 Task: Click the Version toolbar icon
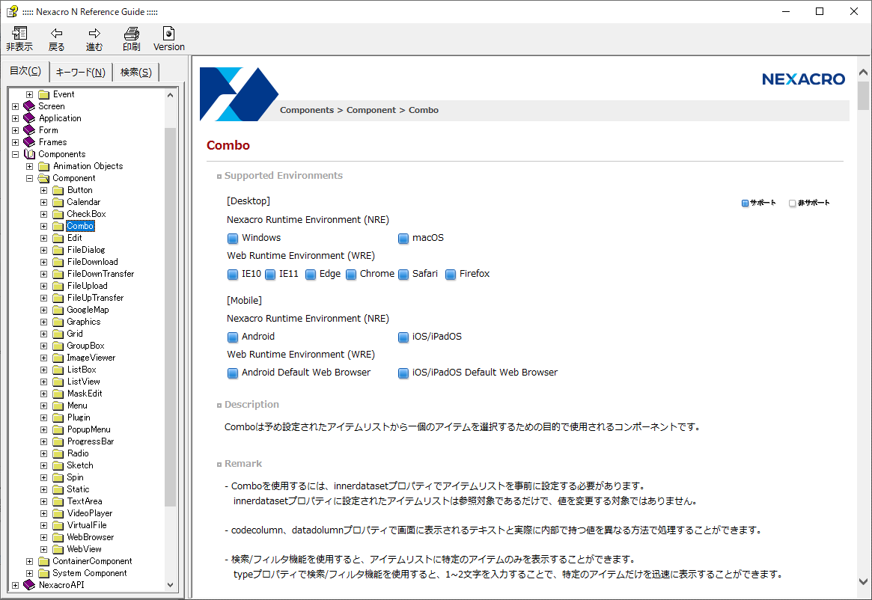[x=169, y=34]
